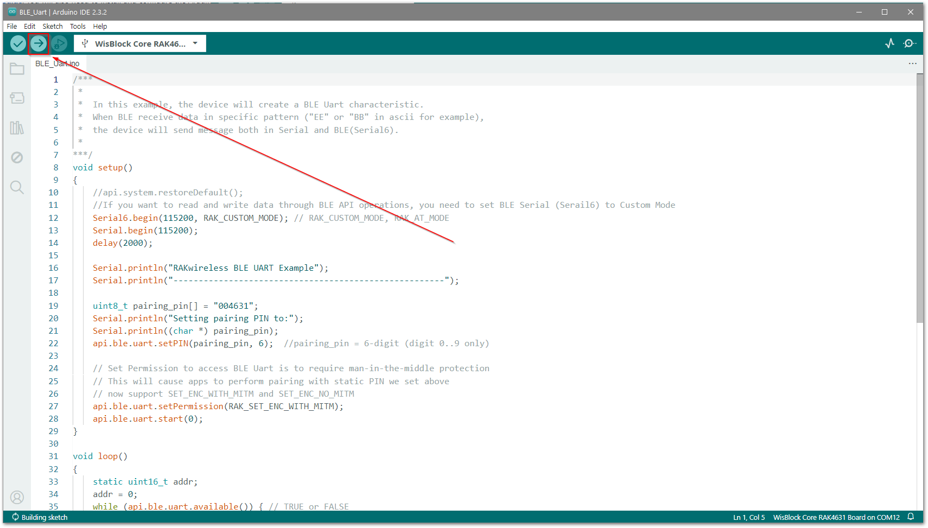Screen dimensions: 928x528
Task: Expand the WisBlock Core board selector dropdown
Action: [140, 43]
